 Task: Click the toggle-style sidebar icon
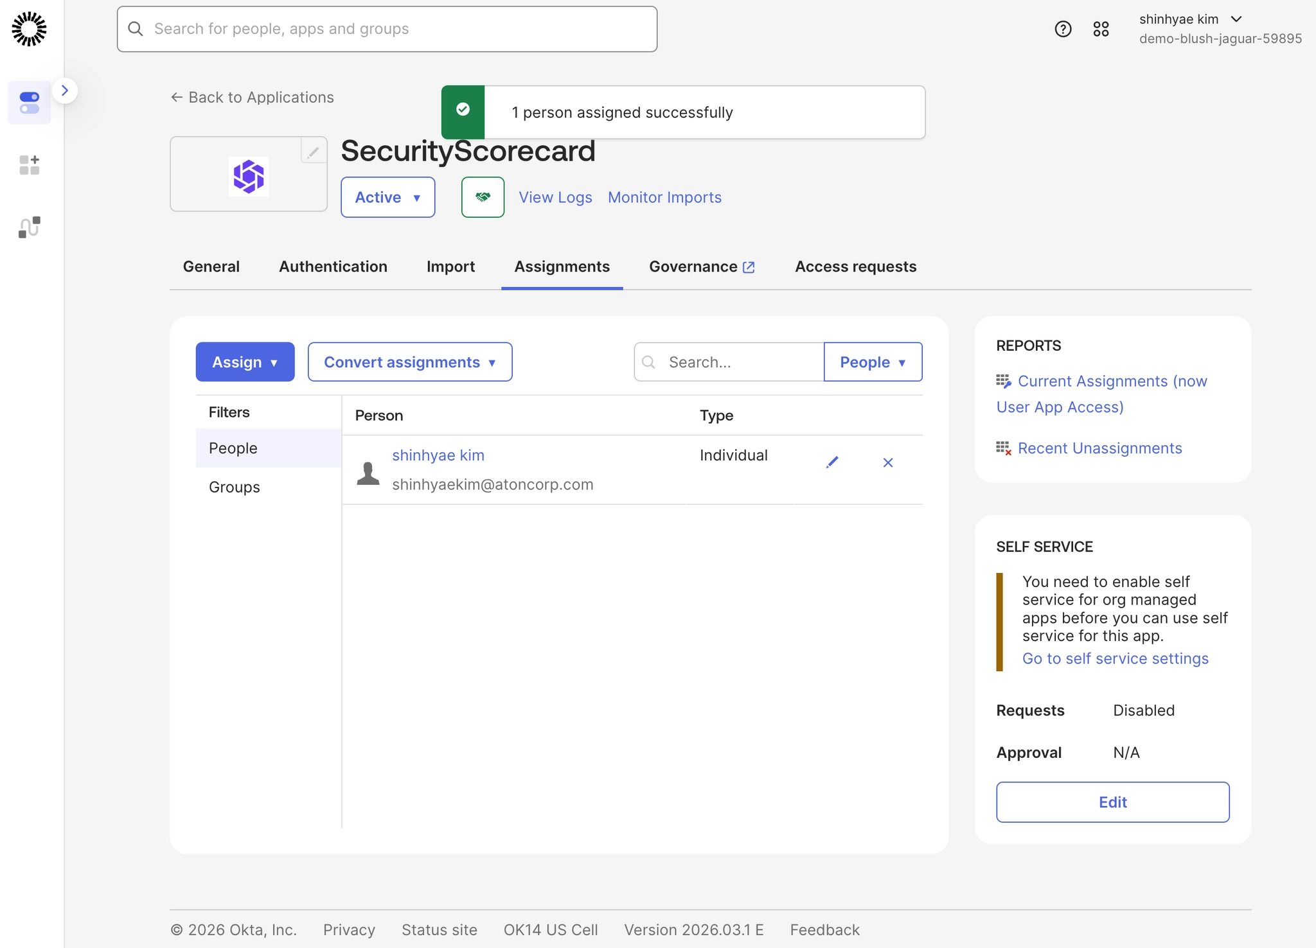click(29, 103)
